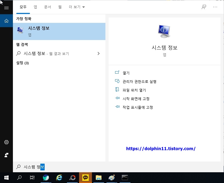Open Command Prompt from taskbar
Screen dimensions: 224x183
[125, 178]
